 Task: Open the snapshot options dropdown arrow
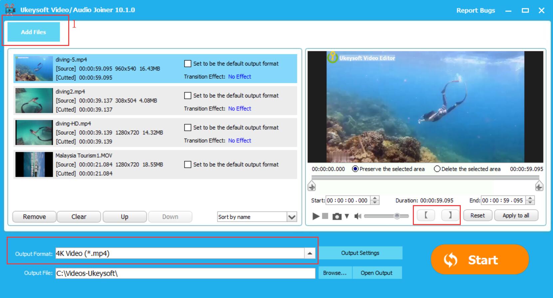click(x=347, y=216)
